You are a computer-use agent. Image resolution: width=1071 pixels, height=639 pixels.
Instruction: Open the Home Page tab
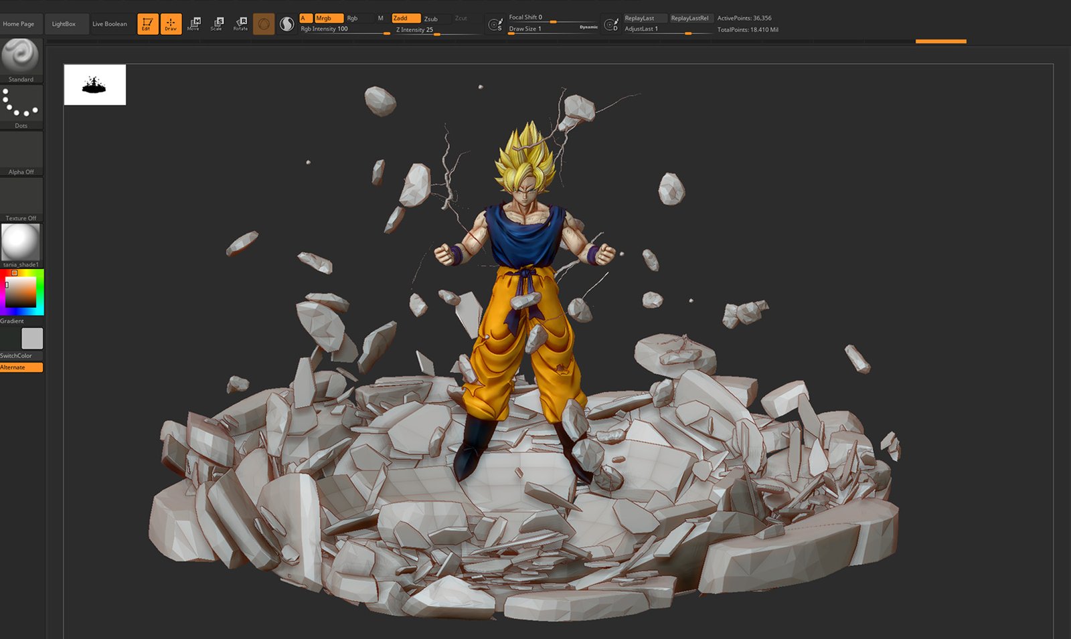pos(21,24)
